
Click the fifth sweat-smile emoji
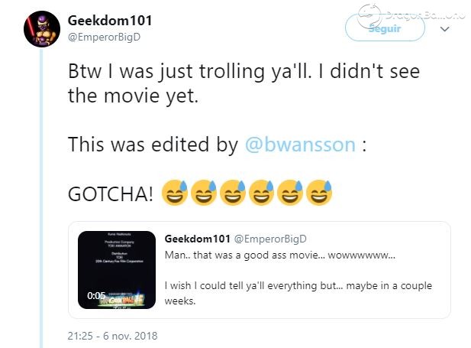(290, 193)
